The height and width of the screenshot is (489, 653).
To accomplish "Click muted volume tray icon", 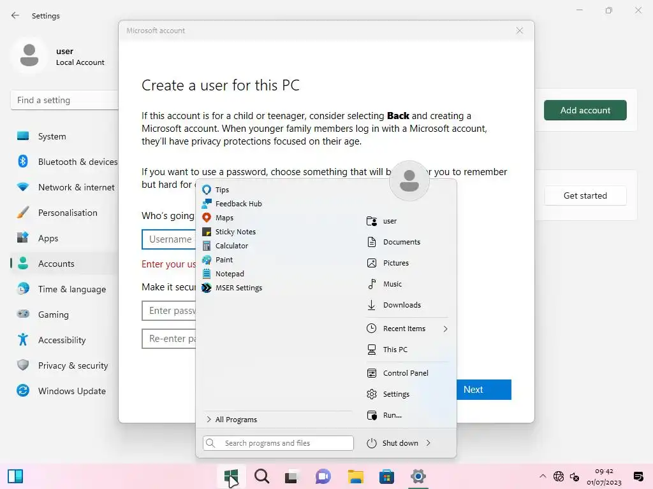I will pyautogui.click(x=575, y=476).
